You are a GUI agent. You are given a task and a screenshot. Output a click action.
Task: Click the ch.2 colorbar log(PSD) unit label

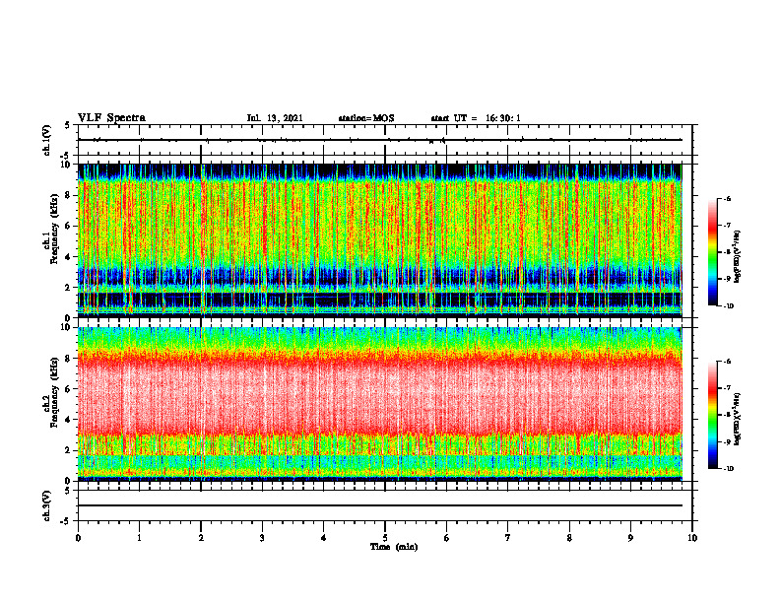point(738,419)
